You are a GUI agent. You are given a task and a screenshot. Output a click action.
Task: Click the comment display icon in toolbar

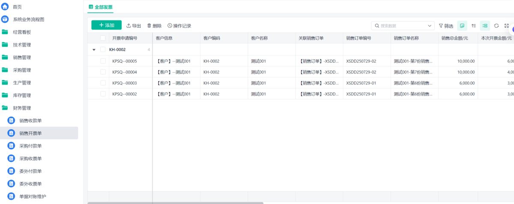click(x=462, y=26)
